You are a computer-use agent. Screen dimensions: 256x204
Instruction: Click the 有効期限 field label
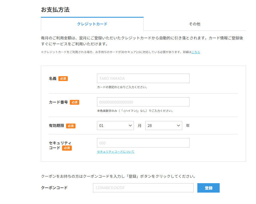point(56,126)
